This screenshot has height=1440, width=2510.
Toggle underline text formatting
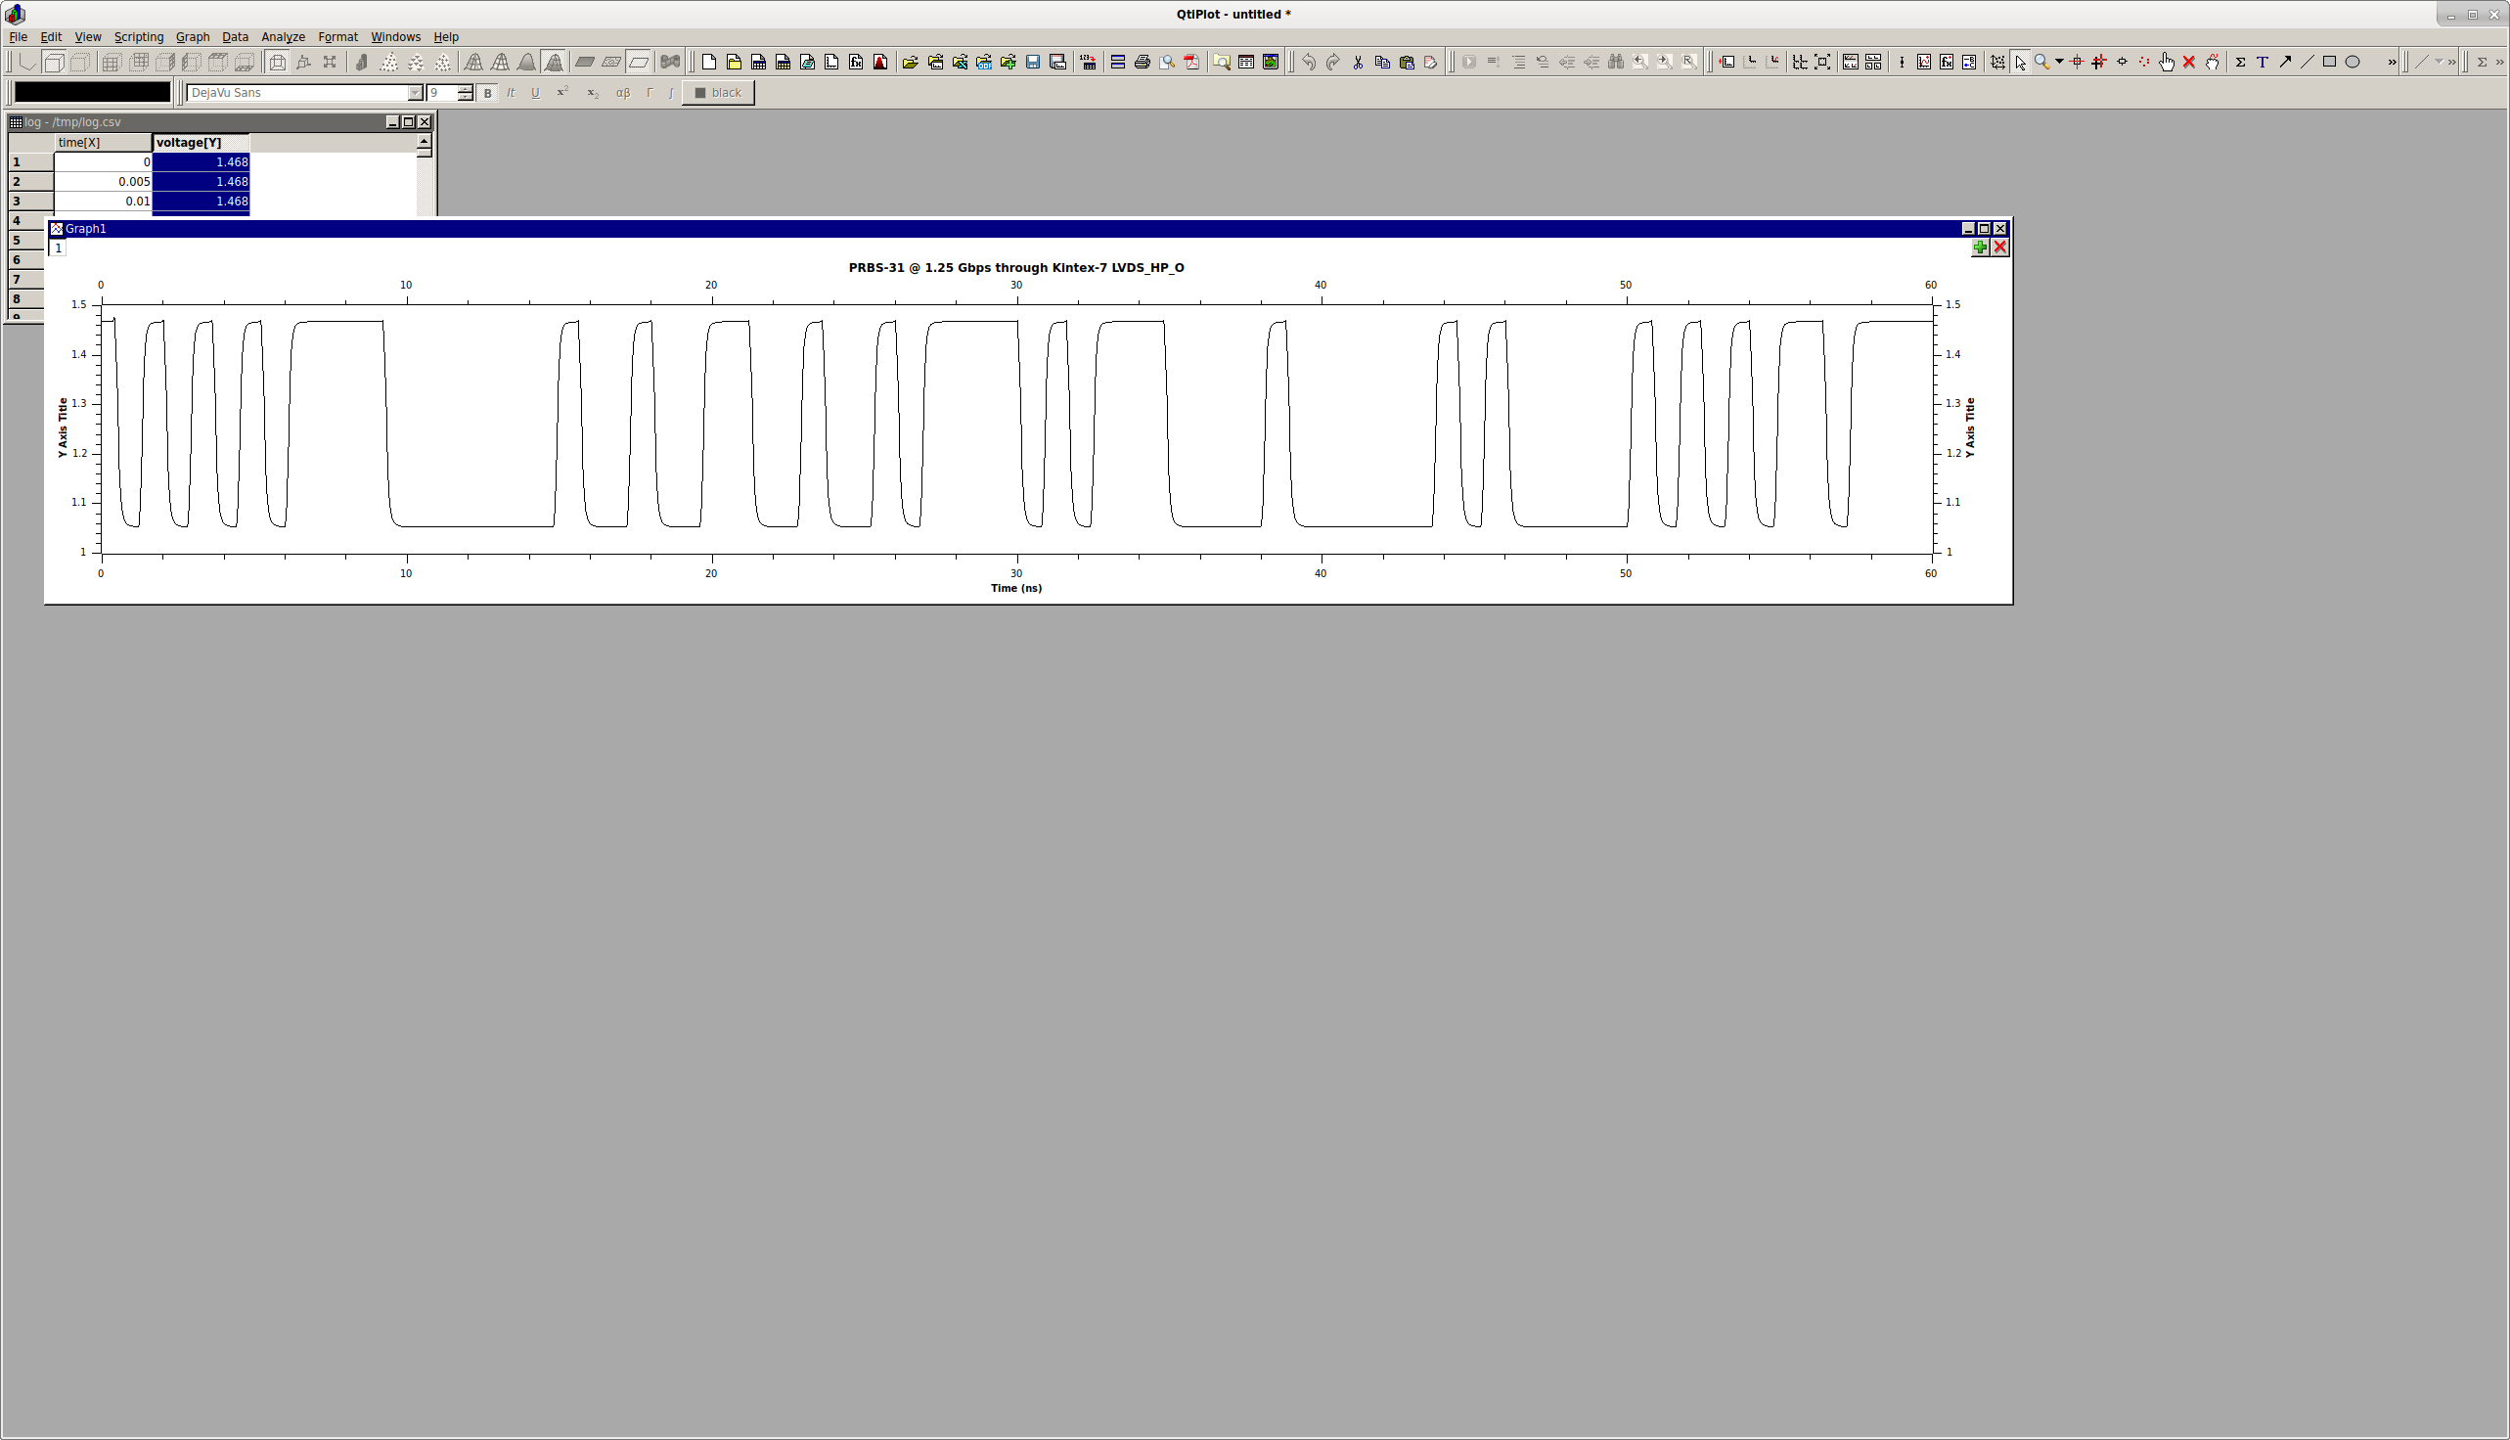(536, 93)
